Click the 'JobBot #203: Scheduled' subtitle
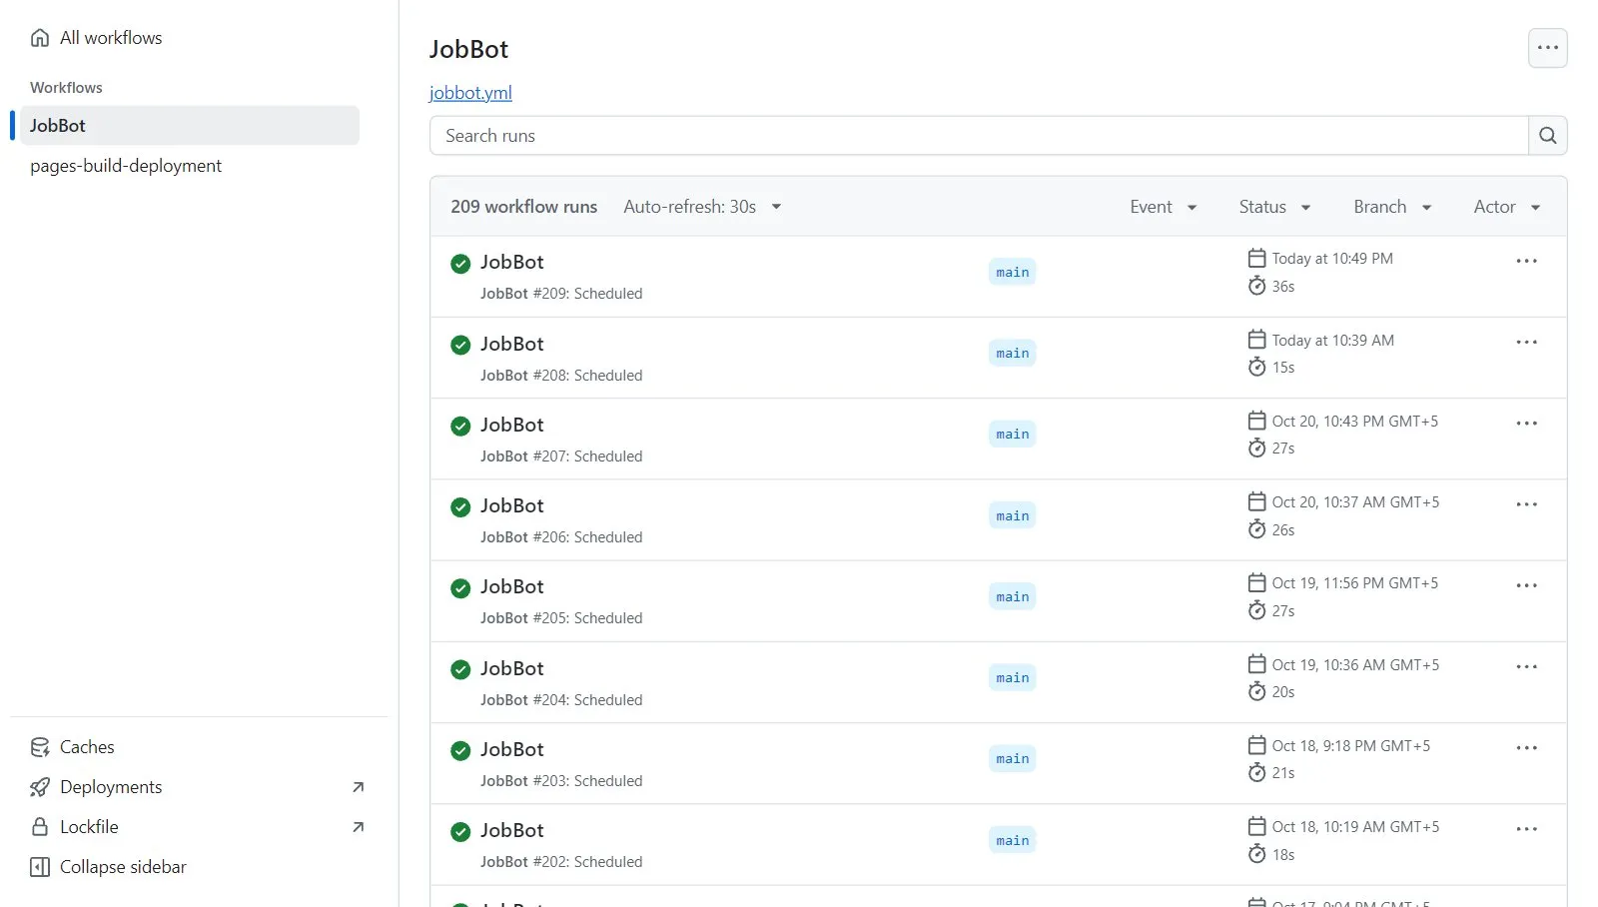Screen dimensions: 1598x907 click(x=561, y=781)
